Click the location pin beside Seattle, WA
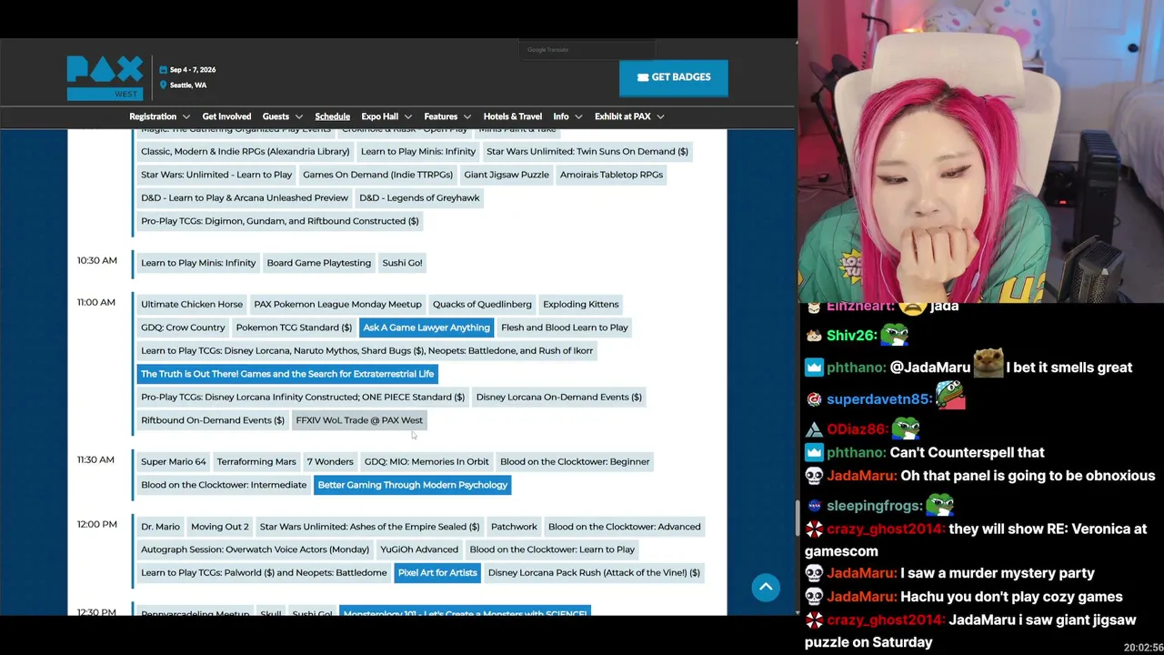This screenshot has height=655, width=1164. [163, 86]
